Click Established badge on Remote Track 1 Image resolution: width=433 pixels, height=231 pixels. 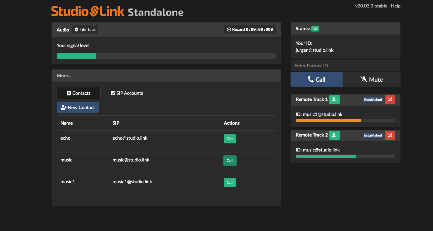373,100
